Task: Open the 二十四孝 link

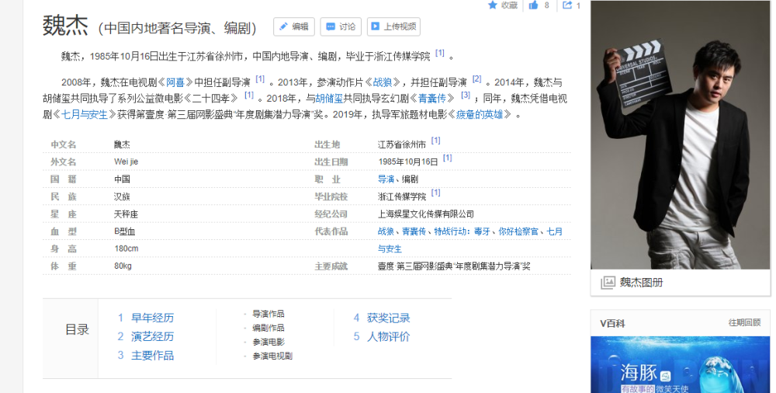Action: (x=211, y=98)
